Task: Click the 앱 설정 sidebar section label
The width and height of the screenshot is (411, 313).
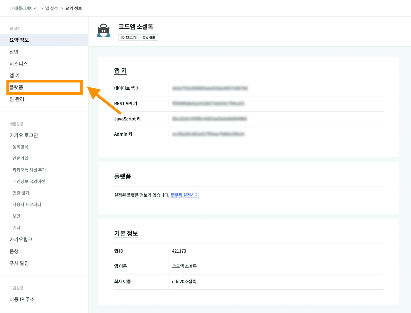Action: click(x=15, y=29)
